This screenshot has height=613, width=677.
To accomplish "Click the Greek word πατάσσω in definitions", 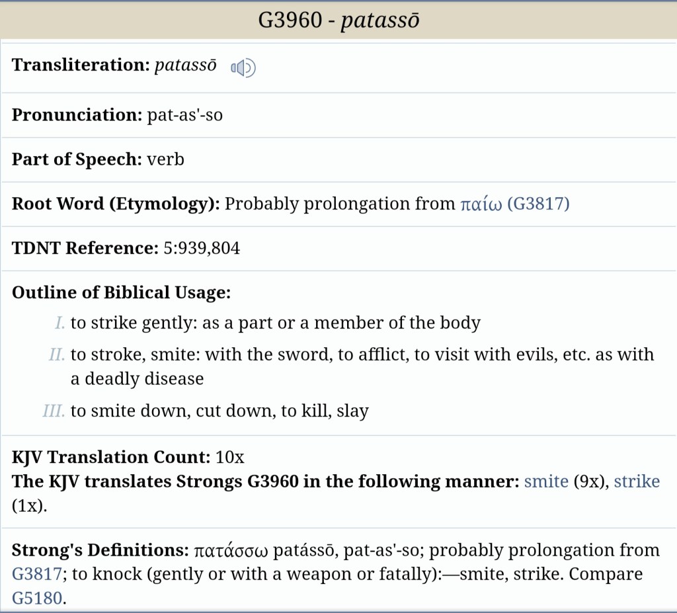I will coord(231,550).
